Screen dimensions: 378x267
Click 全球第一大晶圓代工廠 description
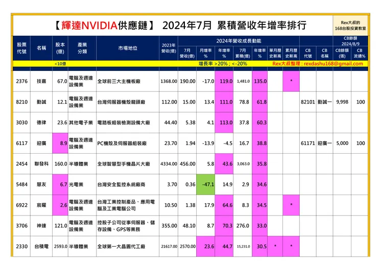click(121, 247)
